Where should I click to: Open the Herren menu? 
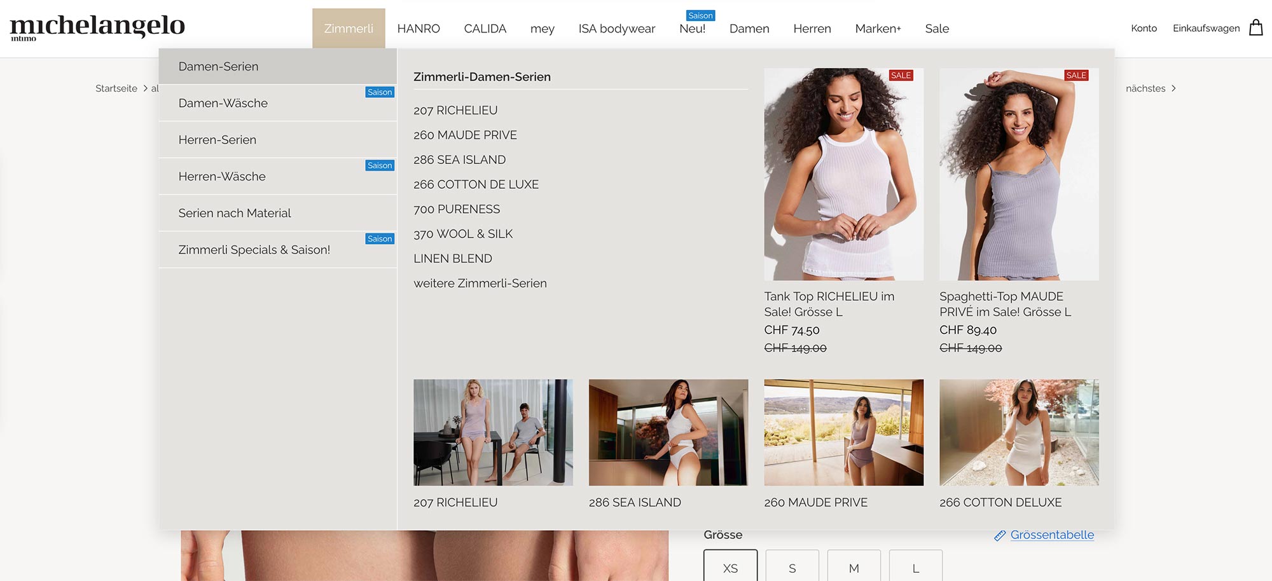[x=812, y=29]
